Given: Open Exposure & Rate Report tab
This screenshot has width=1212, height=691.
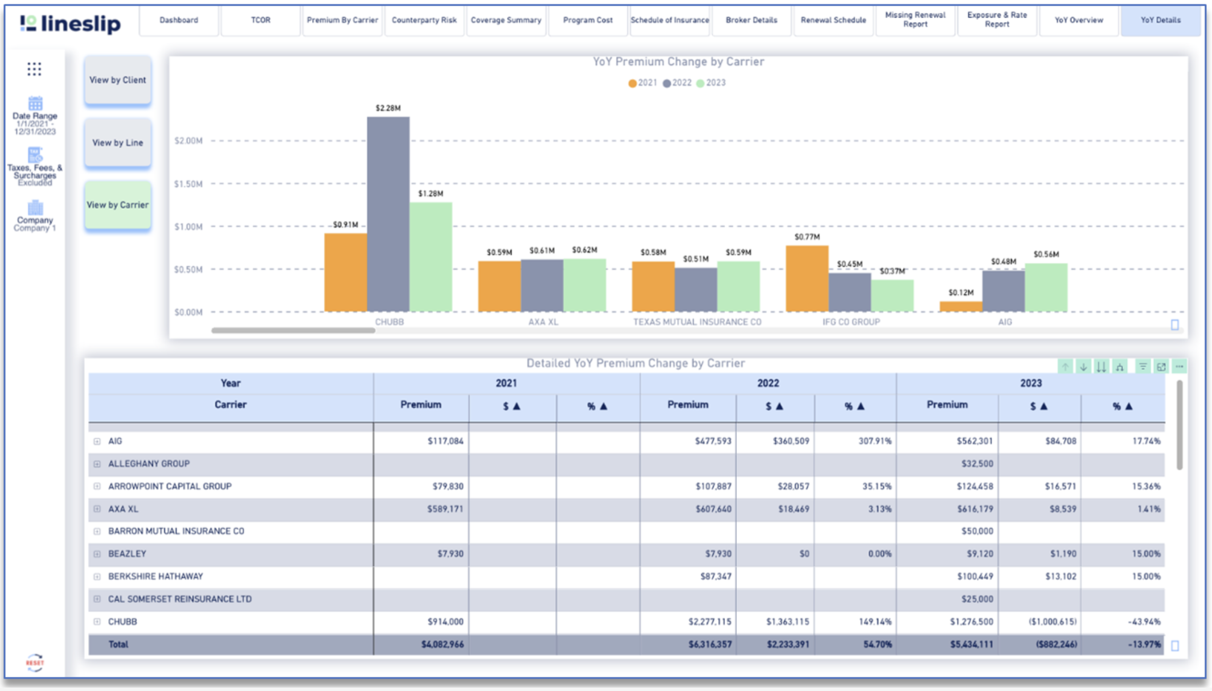Looking at the screenshot, I should (997, 20).
